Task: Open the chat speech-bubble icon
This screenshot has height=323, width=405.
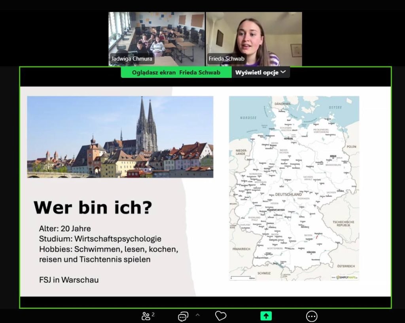Action: 183,316
